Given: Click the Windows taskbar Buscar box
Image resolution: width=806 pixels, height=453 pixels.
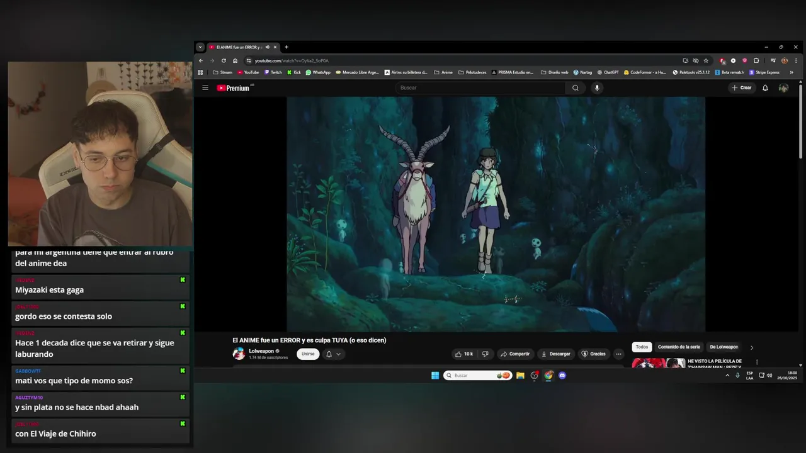Looking at the screenshot, I should point(477,376).
